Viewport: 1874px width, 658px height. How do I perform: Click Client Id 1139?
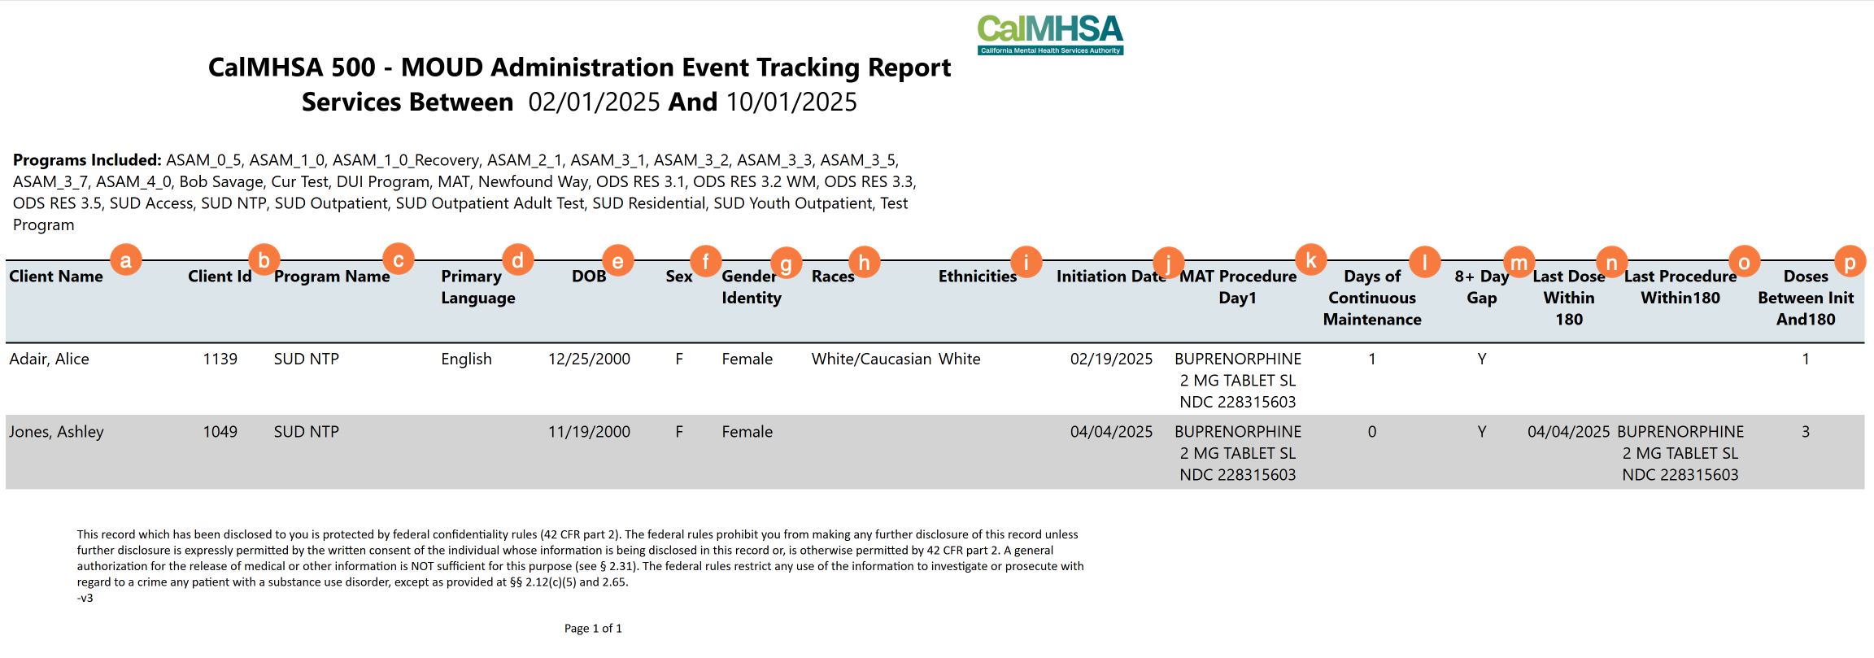click(x=220, y=359)
